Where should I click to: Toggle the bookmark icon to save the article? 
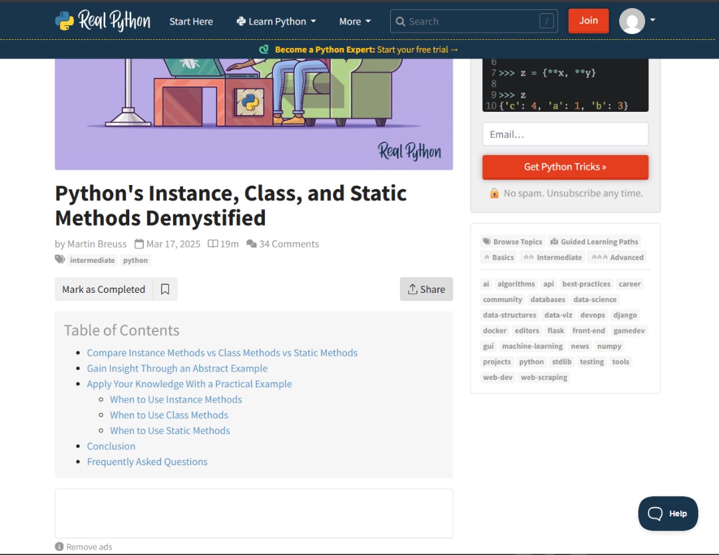[x=165, y=289]
